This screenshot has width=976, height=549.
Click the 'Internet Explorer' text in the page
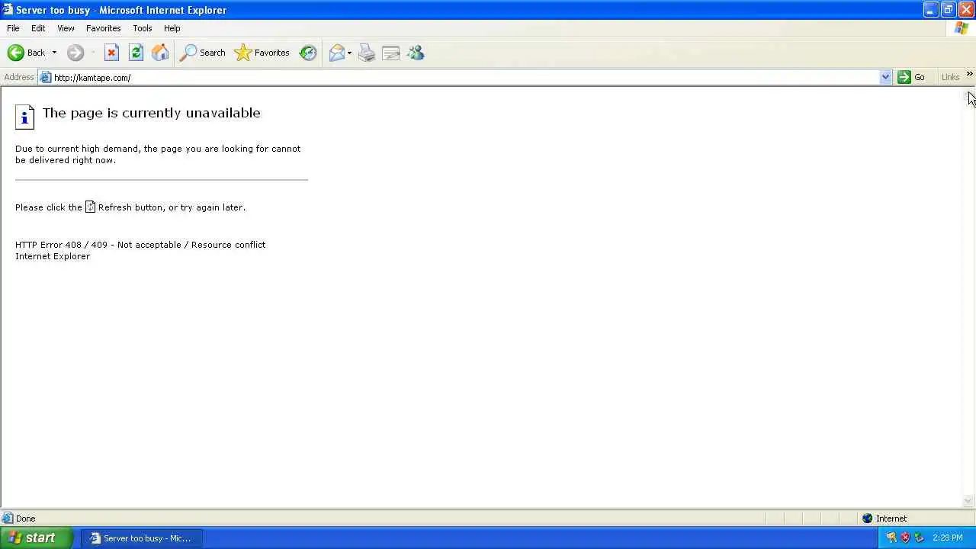click(53, 256)
